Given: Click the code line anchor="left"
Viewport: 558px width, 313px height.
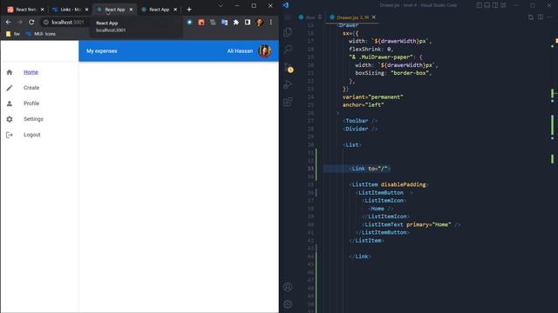Looking at the screenshot, I should tap(363, 105).
